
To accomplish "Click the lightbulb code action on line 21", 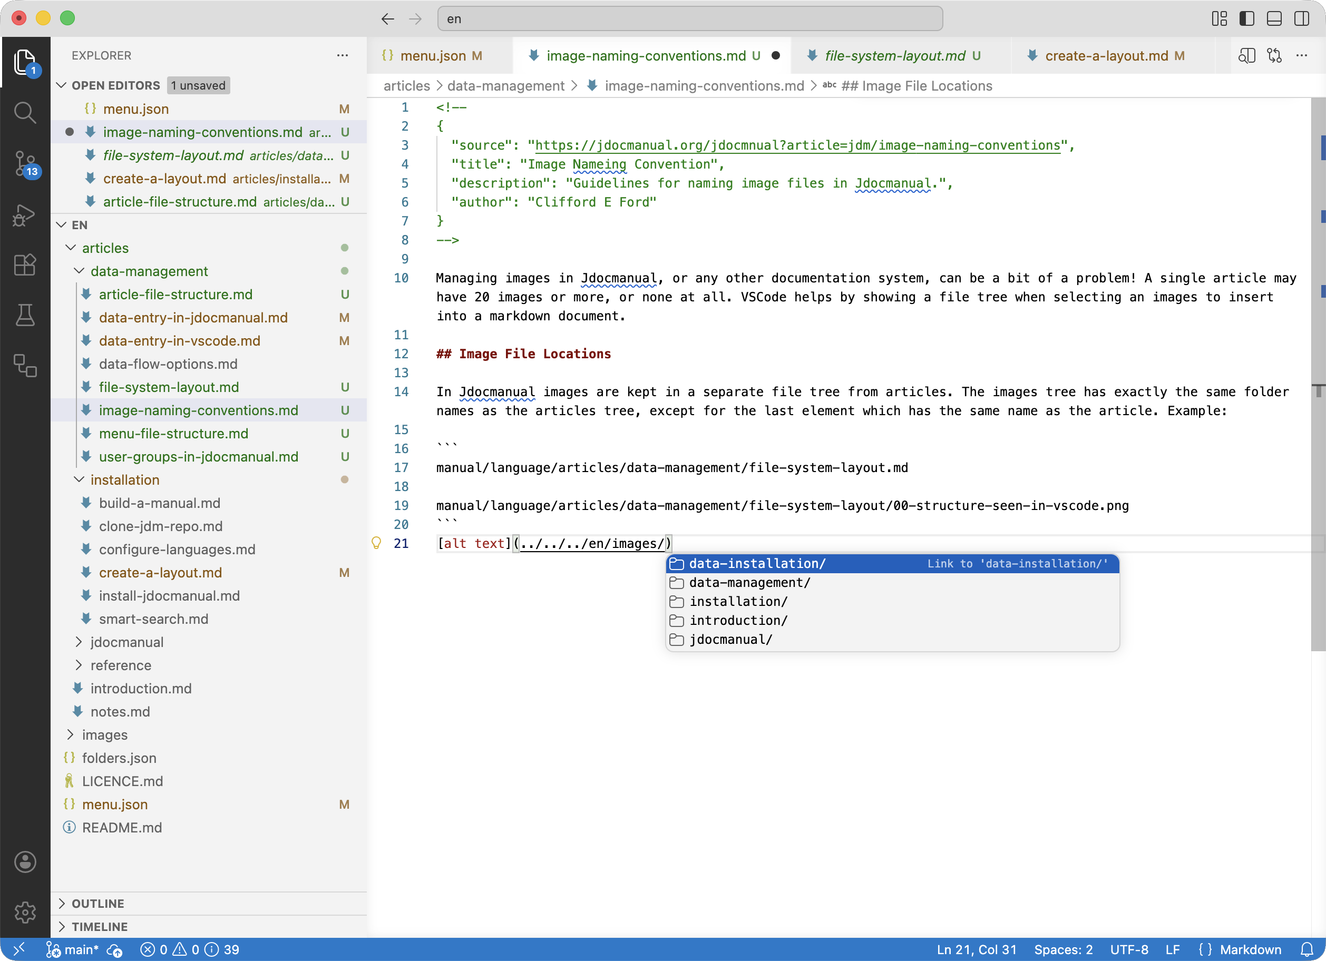I will (376, 543).
